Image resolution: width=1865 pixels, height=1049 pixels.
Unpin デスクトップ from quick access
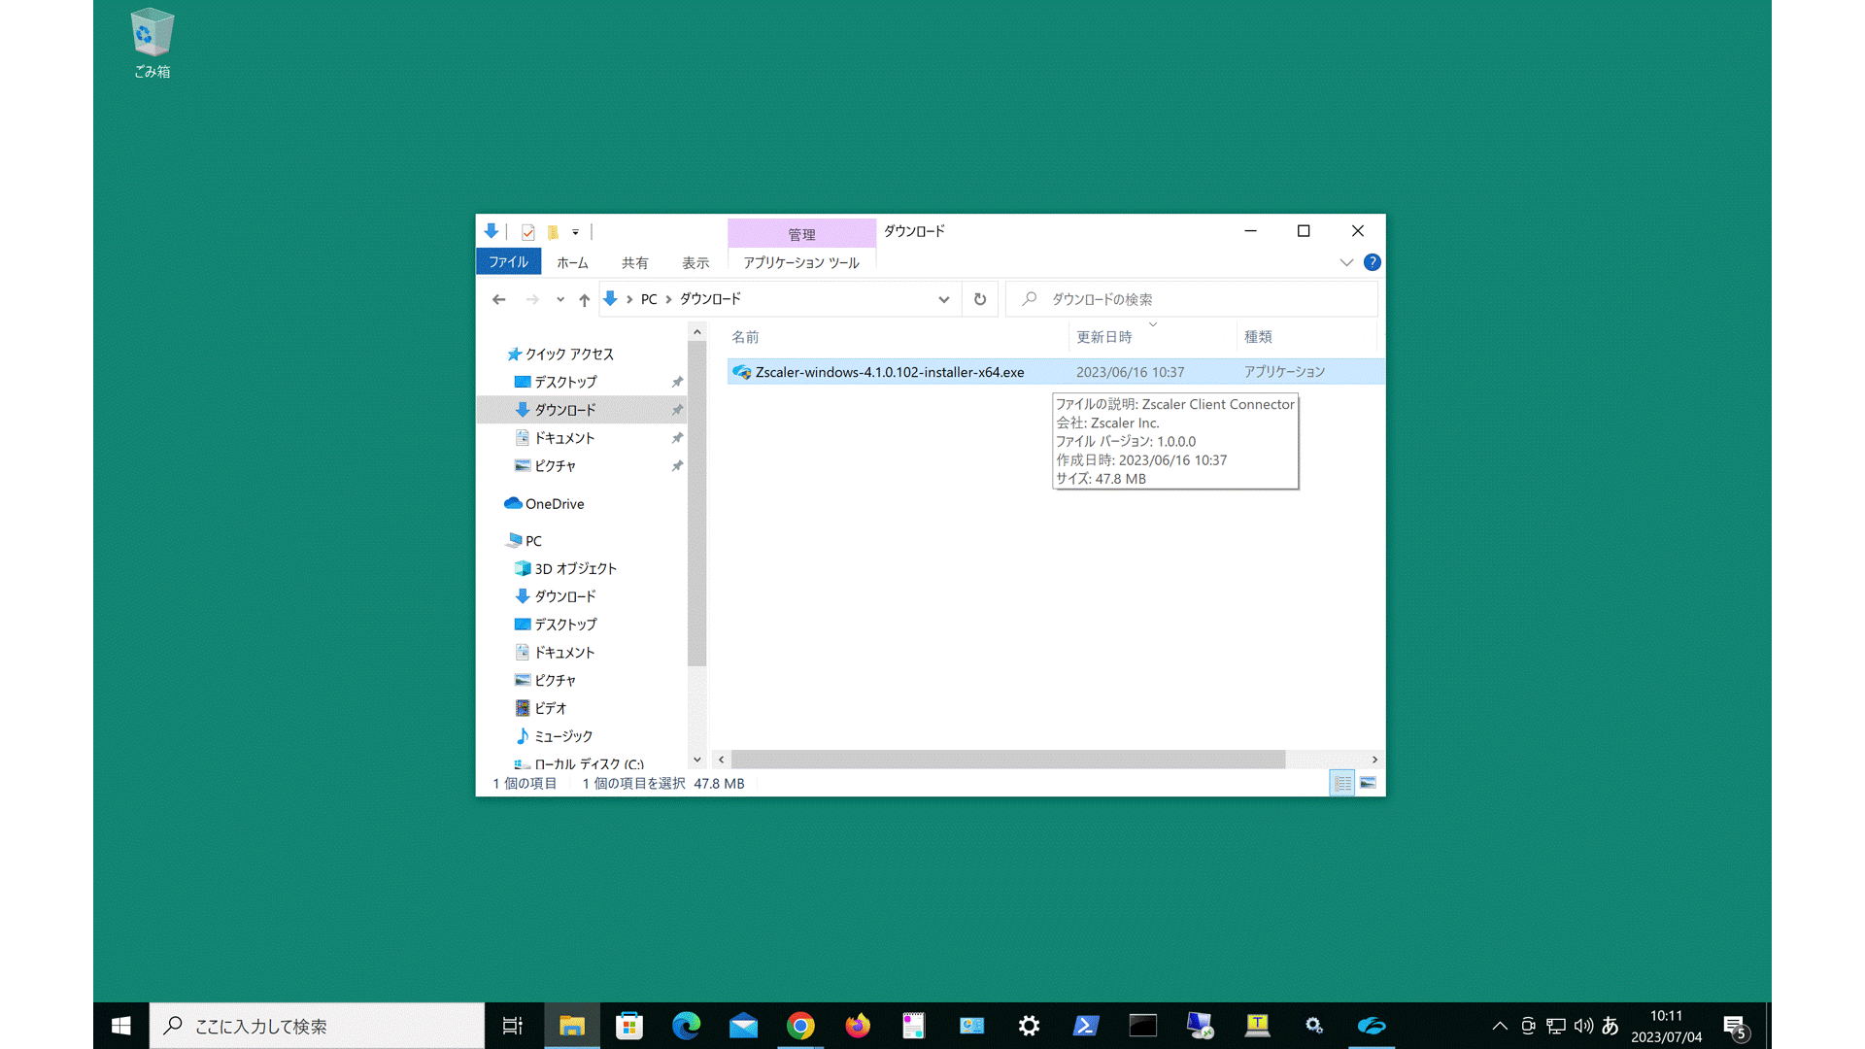tap(677, 382)
